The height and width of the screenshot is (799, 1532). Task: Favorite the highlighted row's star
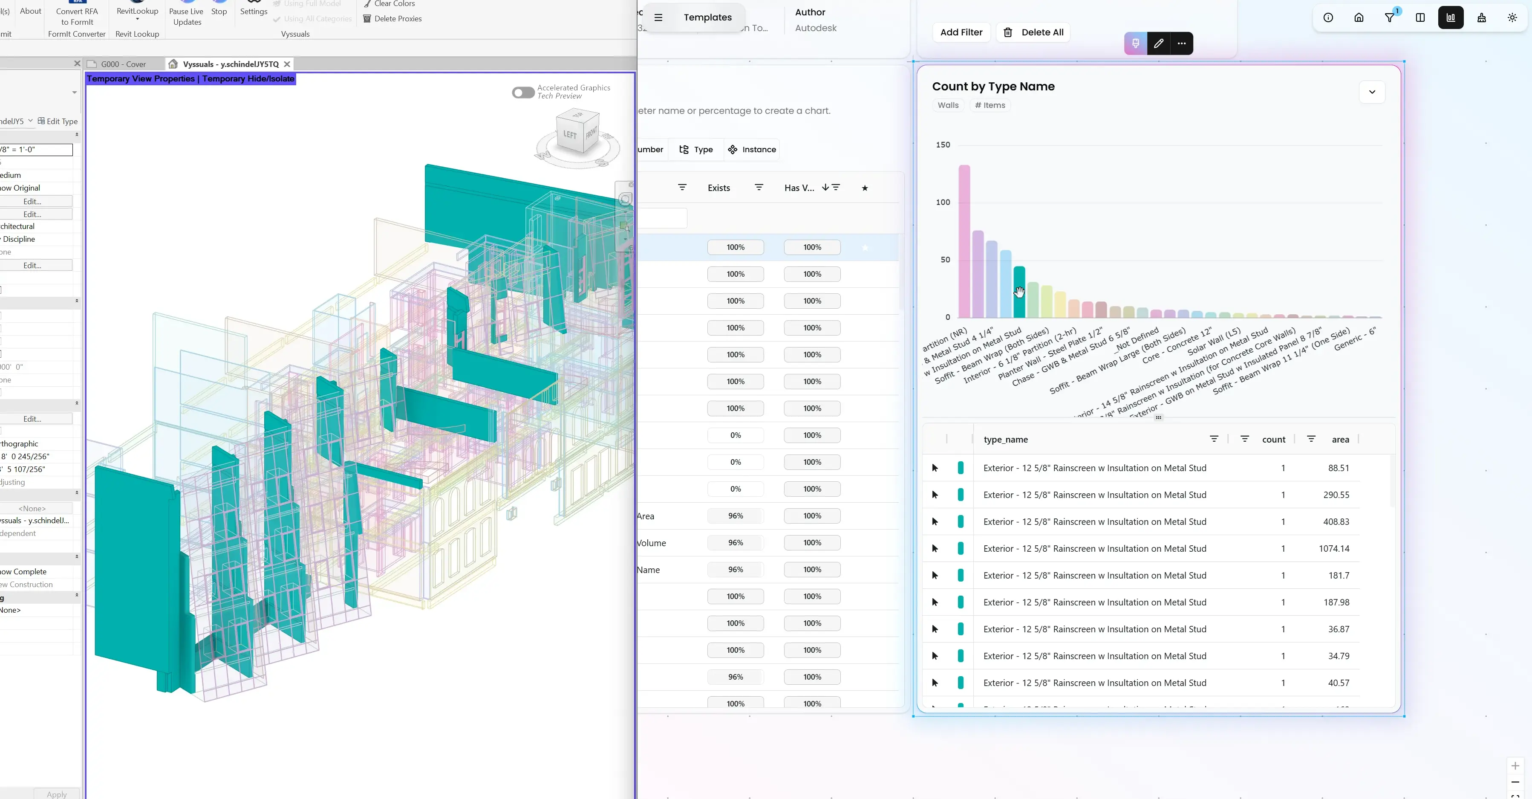coord(865,247)
